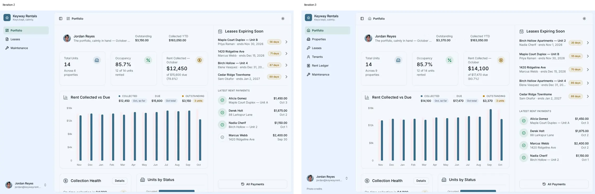
Task: Click the "$3,370.00" Outstanding value in Iteration 3
Action: [443, 40]
